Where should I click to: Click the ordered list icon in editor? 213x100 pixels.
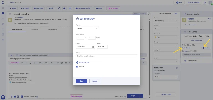tap(40, 63)
